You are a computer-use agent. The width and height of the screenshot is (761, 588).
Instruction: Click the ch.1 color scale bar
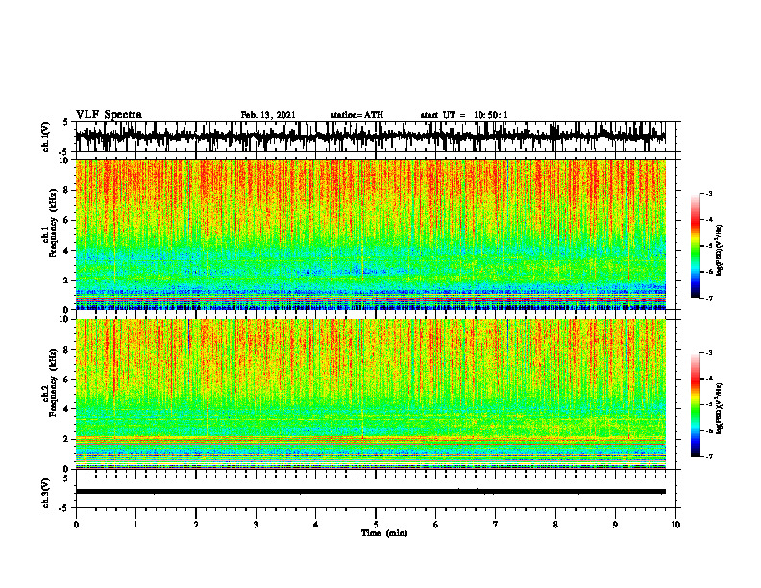[x=695, y=246]
